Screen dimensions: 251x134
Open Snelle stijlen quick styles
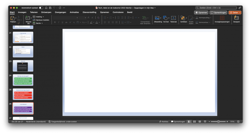click(191, 20)
